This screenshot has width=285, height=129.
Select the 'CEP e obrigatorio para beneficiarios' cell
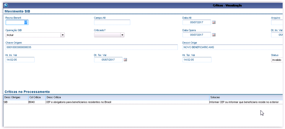(x=127, y=102)
